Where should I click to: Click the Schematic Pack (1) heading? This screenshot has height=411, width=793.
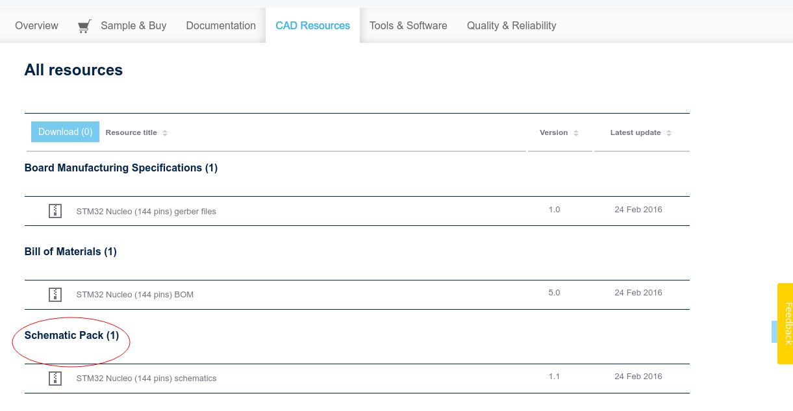(x=71, y=336)
